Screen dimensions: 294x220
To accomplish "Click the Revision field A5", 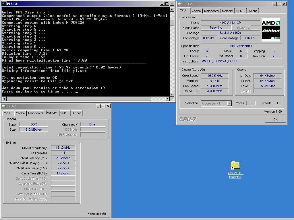I will coord(274,56).
